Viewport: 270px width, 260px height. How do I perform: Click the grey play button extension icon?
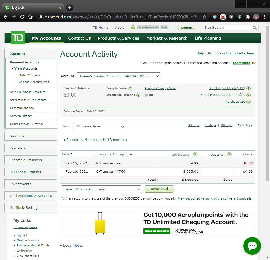tap(231, 17)
